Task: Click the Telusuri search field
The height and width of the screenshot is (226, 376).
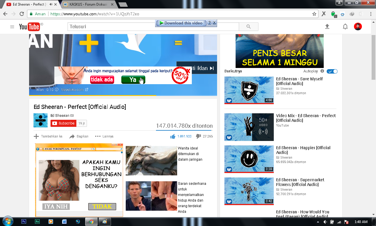Action: (x=153, y=26)
